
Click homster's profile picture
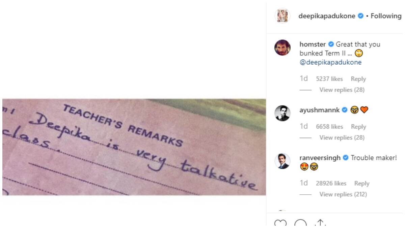pos(282,47)
